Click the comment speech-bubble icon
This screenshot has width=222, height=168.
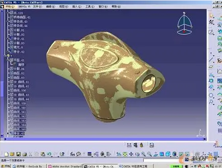tap(78, 154)
